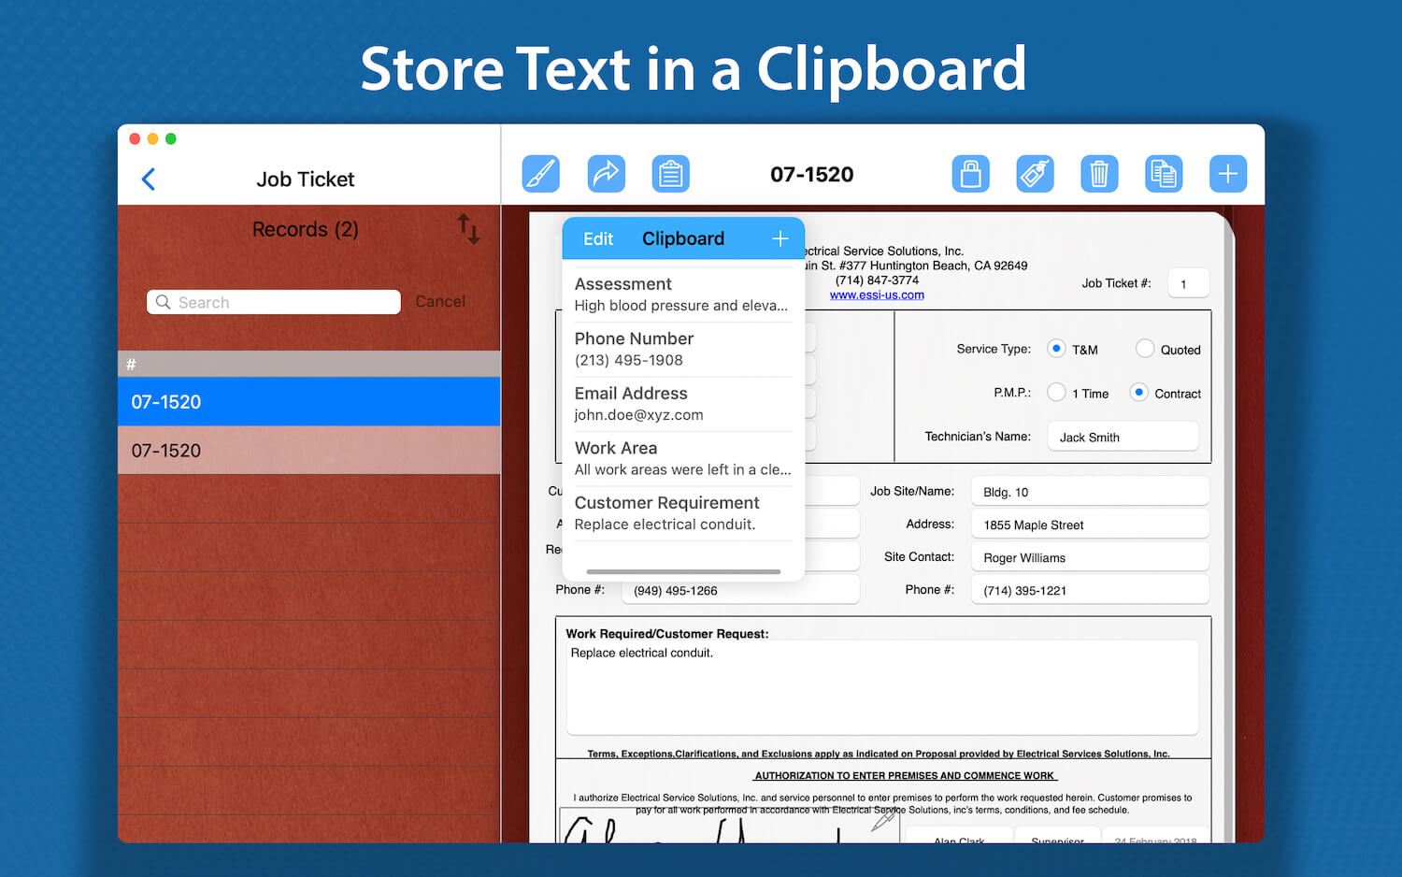Switch to the Edit tab in the Clipboard popover
Viewport: 1402px width, 877px height.
(597, 238)
